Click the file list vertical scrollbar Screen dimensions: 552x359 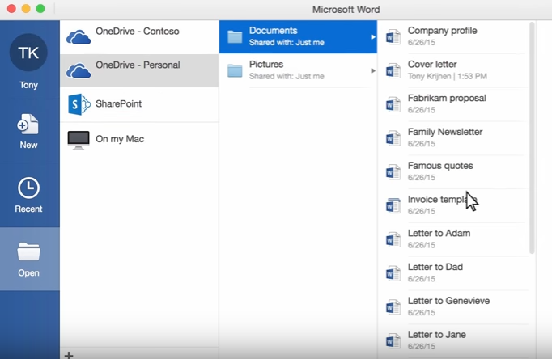pyautogui.click(x=532, y=137)
